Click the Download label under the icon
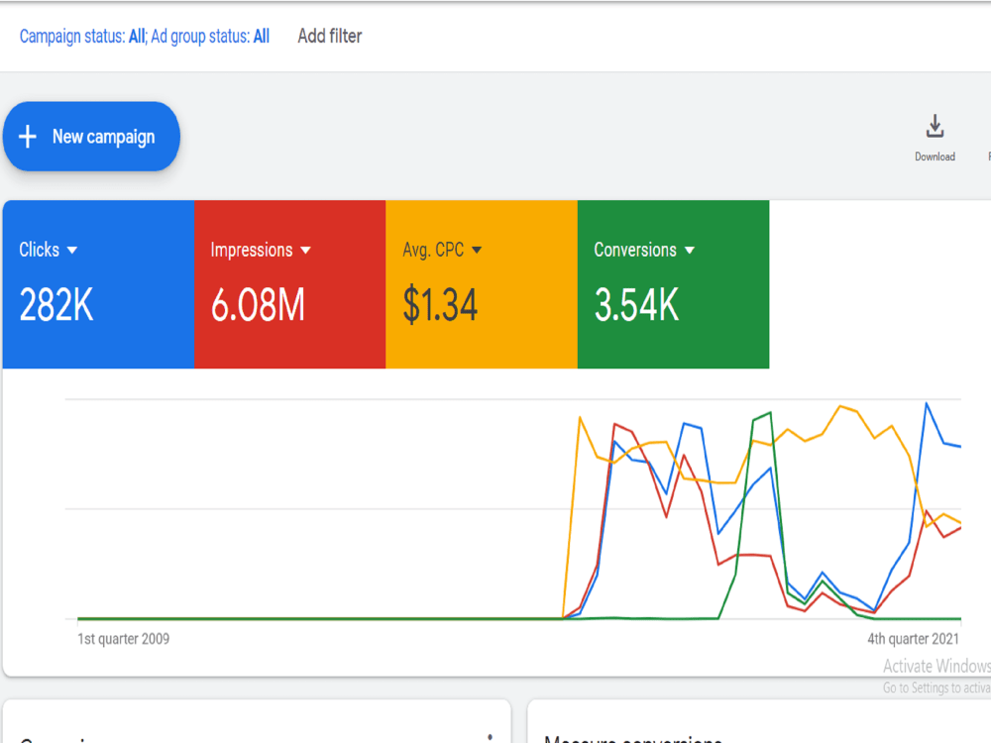991x743 pixels. coord(935,157)
